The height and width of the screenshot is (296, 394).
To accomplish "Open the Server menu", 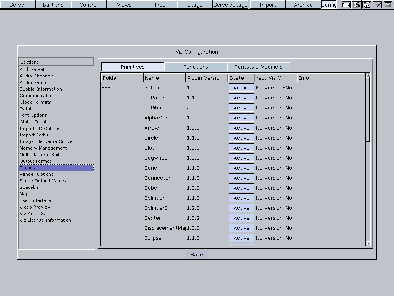I will coord(17,5).
